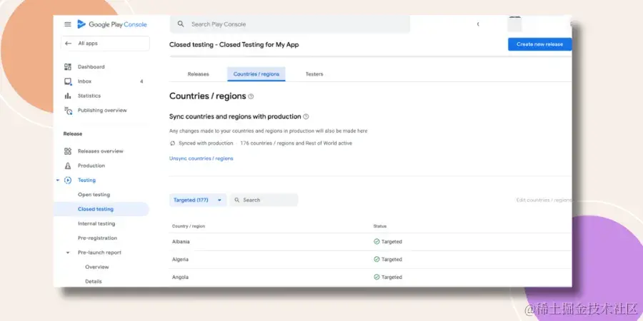
Task: Switch to the Releases tab
Action: (x=198, y=74)
